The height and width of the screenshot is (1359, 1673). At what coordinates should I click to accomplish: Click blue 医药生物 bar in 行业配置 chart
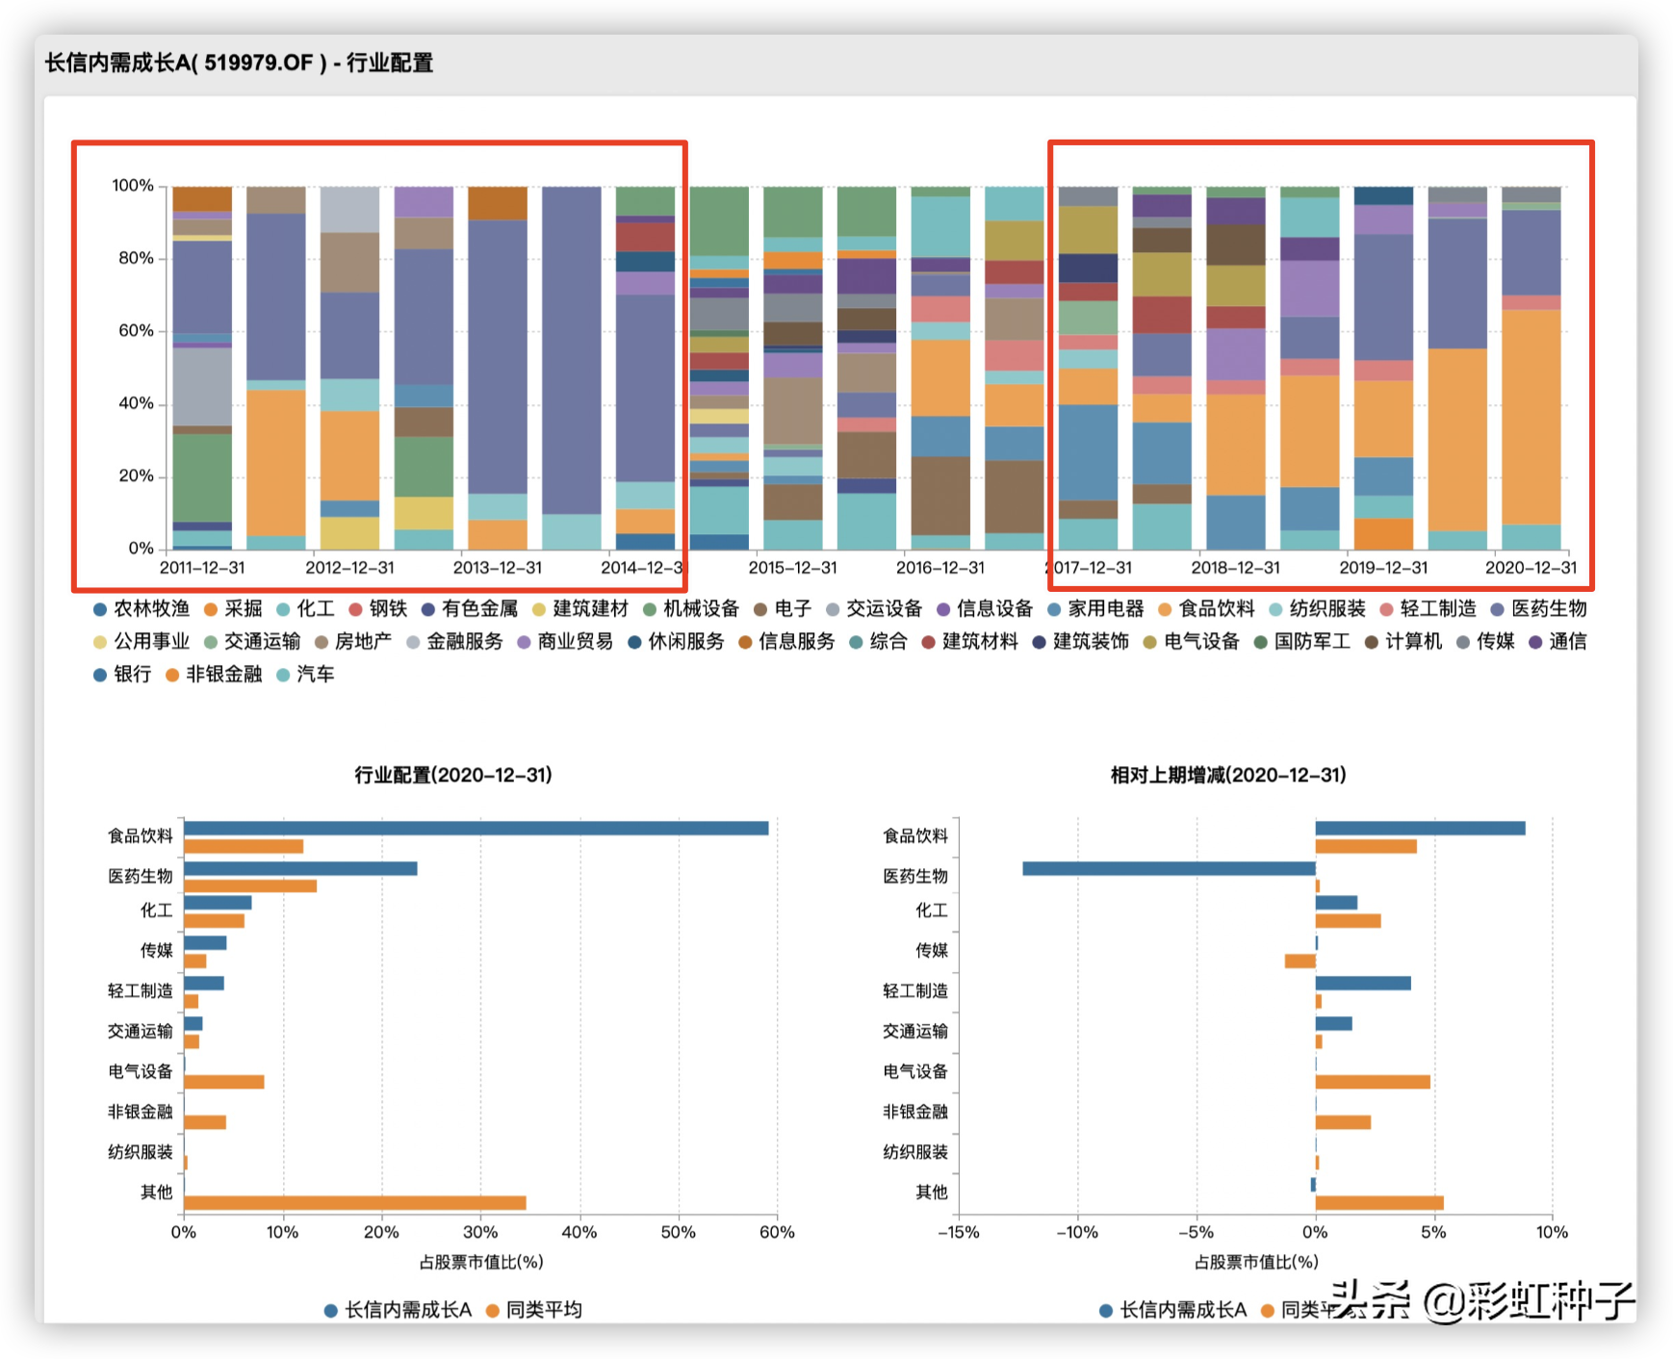300,868
